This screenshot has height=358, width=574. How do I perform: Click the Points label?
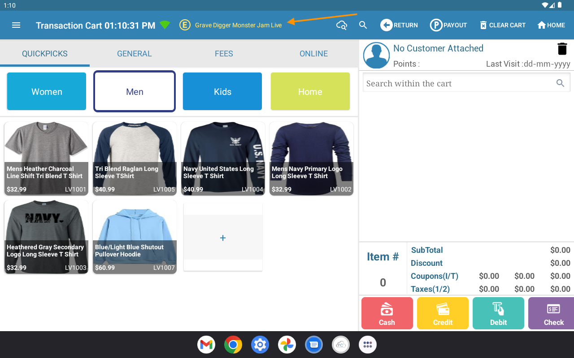pos(406,64)
